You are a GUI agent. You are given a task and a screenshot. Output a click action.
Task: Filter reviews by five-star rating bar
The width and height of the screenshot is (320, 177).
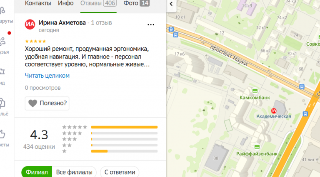(x=124, y=127)
